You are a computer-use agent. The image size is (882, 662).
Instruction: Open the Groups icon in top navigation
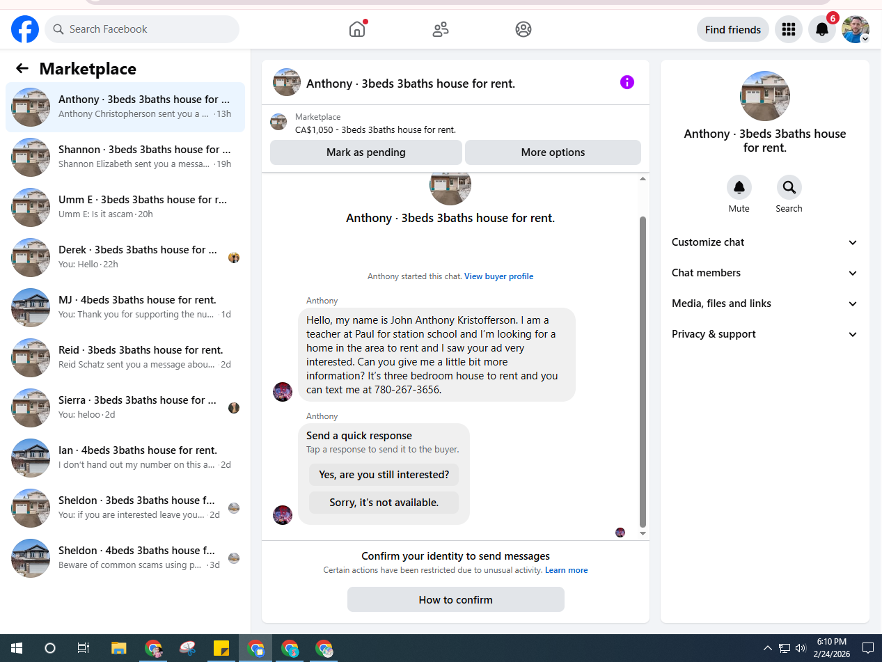[x=523, y=29]
